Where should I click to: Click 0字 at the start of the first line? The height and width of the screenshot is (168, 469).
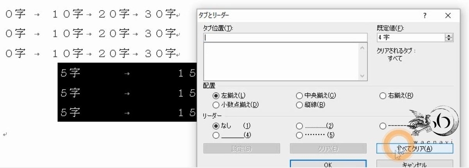coord(16,14)
